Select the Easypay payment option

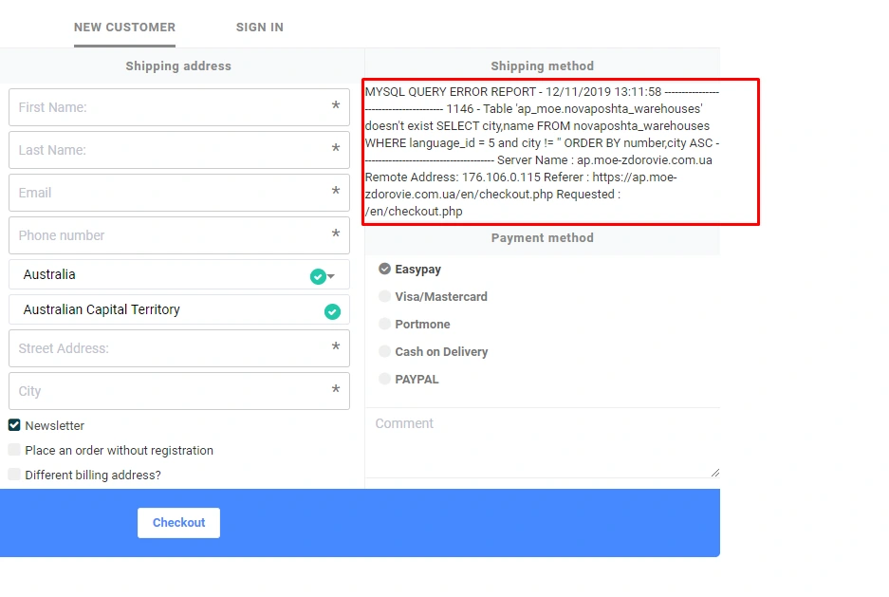385,270
